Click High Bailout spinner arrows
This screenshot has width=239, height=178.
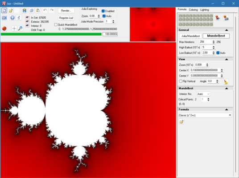(214, 47)
